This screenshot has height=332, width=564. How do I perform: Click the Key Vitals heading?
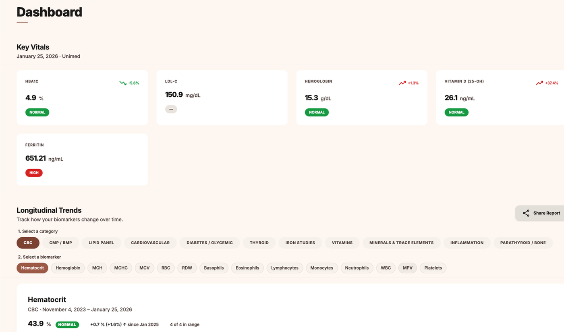[x=33, y=47]
